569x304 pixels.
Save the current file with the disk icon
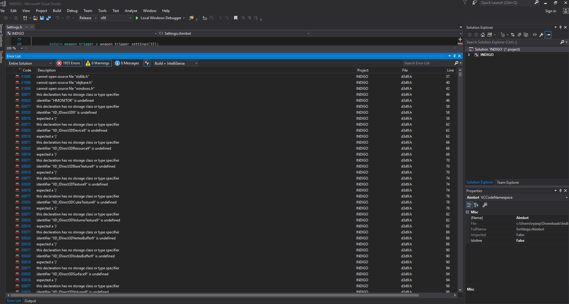42,18
